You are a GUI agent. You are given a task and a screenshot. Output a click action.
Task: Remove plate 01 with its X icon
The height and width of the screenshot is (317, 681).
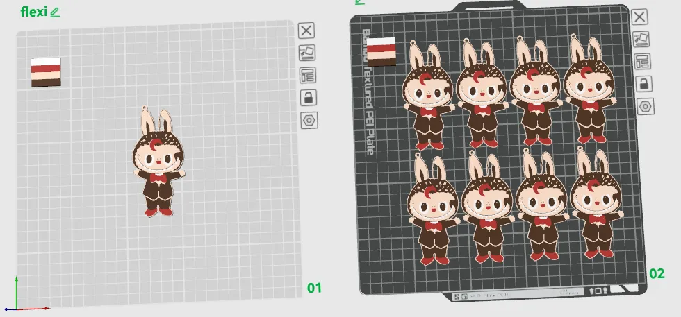(306, 31)
